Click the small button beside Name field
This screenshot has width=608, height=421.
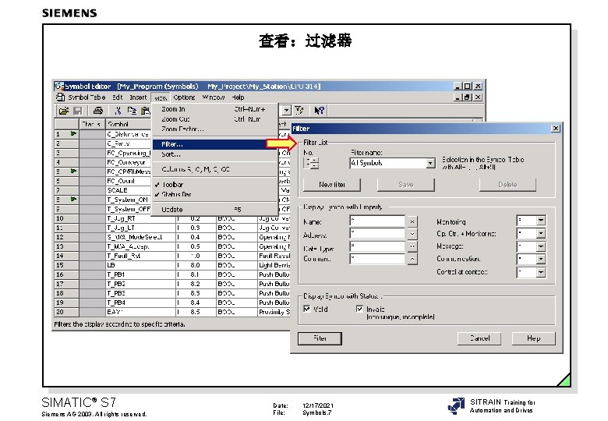point(412,221)
